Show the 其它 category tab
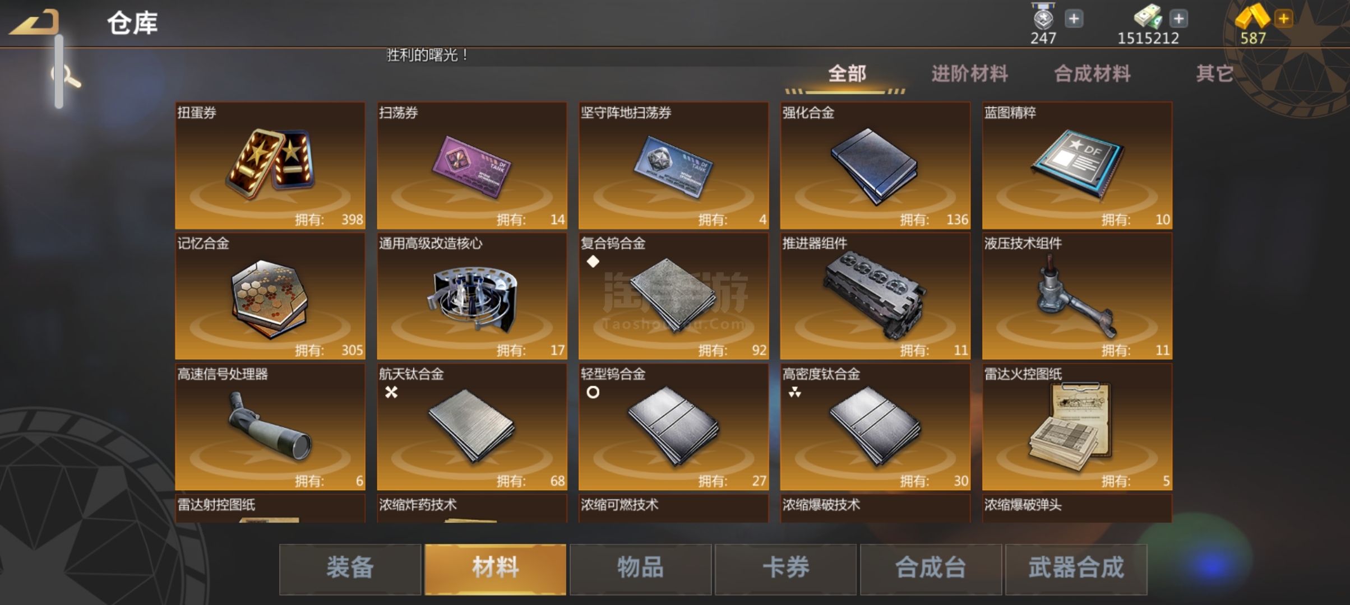This screenshot has width=1350, height=605. 1214,74
